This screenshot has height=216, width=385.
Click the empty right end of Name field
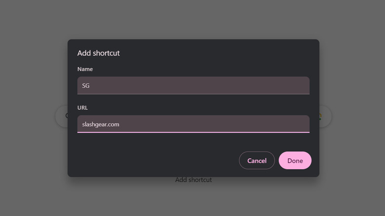coord(291,85)
